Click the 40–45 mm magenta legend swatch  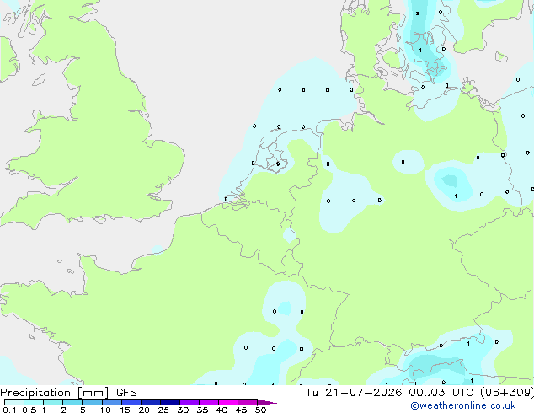tap(228, 402)
